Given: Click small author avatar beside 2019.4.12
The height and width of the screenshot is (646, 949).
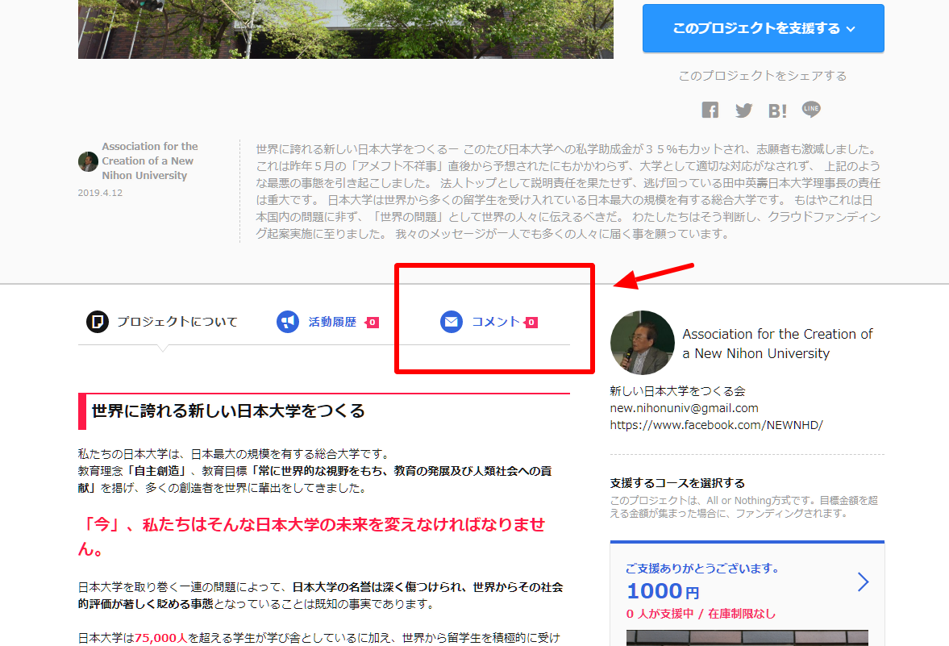Looking at the screenshot, I should pyautogui.click(x=88, y=161).
